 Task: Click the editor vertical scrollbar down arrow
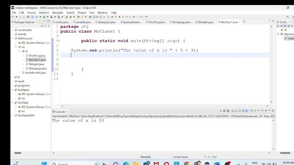click(x=271, y=102)
